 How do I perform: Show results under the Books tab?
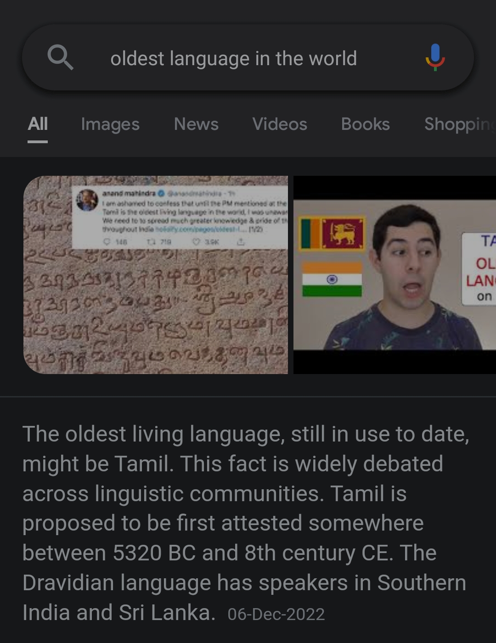point(366,124)
